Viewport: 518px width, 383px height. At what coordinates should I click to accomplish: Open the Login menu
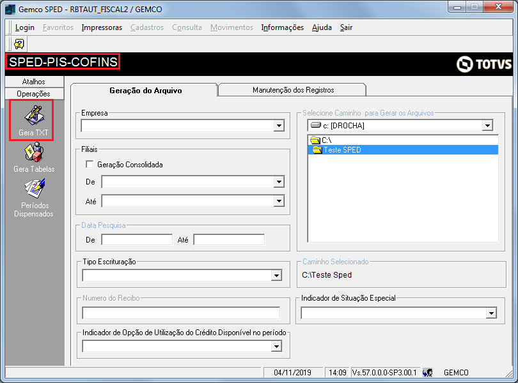click(25, 27)
